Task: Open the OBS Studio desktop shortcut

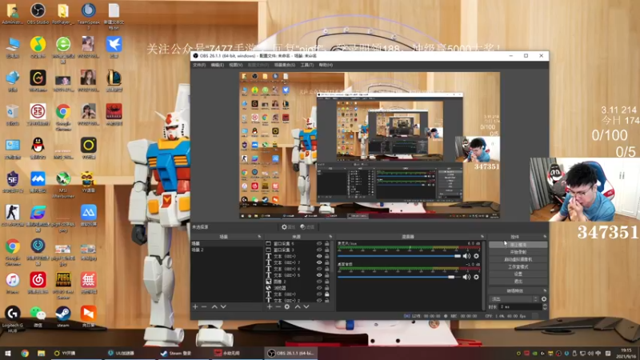Action: click(x=38, y=14)
